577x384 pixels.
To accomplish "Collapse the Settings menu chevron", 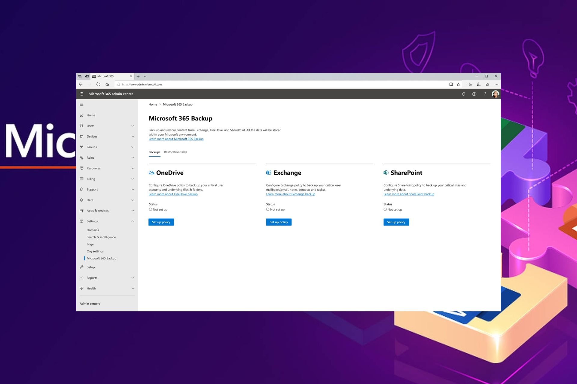I will pos(133,221).
